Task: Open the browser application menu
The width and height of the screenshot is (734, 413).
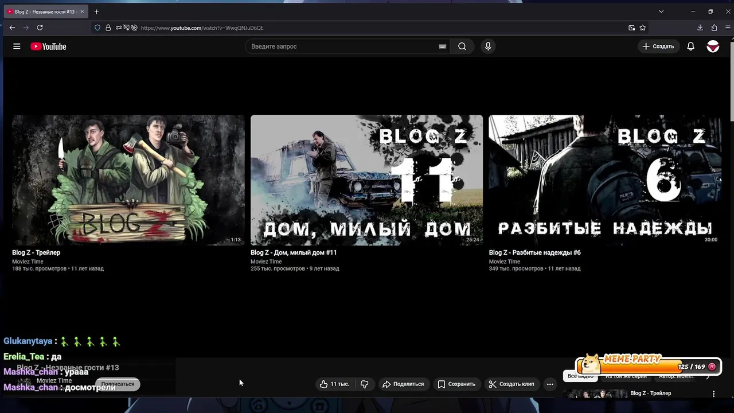Action: point(728,28)
